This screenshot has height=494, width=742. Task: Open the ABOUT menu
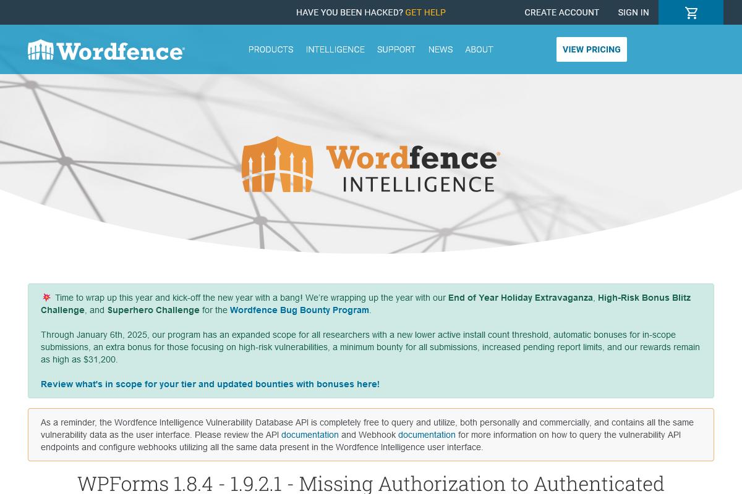(479, 49)
